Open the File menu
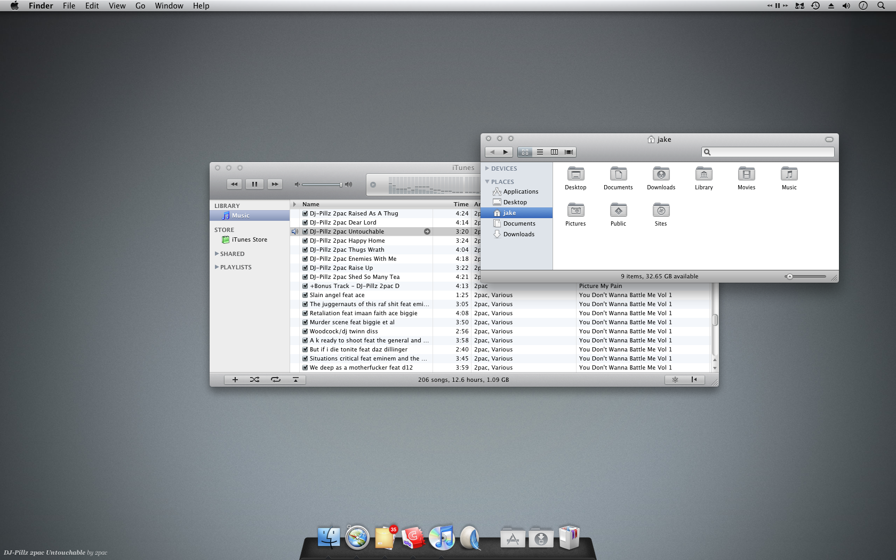The width and height of the screenshot is (896, 560). point(69,5)
